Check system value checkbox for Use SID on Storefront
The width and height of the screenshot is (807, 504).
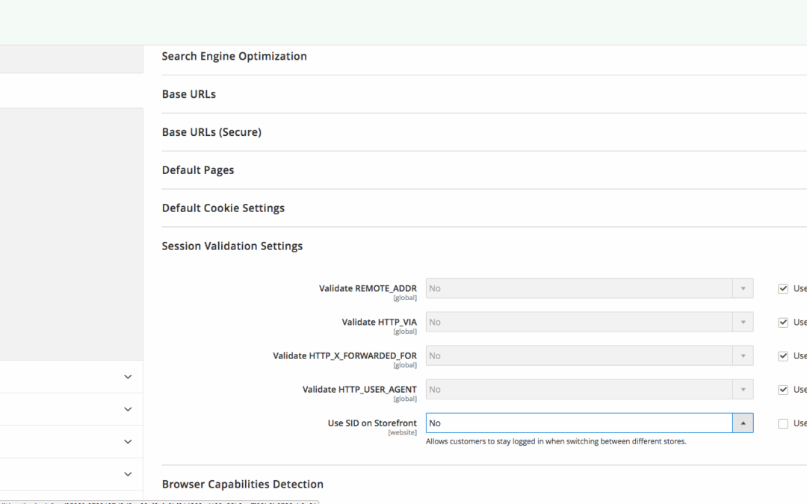pyautogui.click(x=783, y=423)
